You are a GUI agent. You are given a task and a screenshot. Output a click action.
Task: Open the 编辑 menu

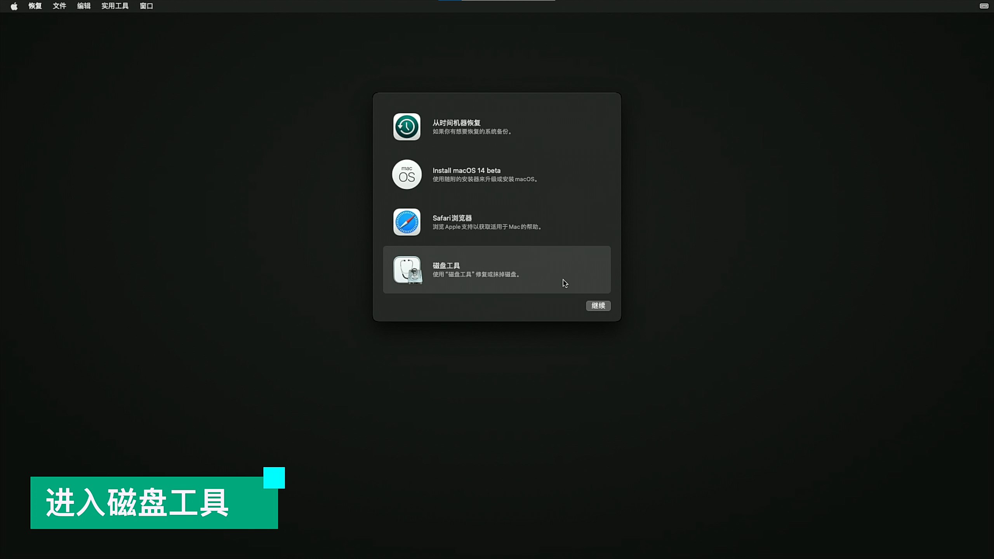coord(84,6)
